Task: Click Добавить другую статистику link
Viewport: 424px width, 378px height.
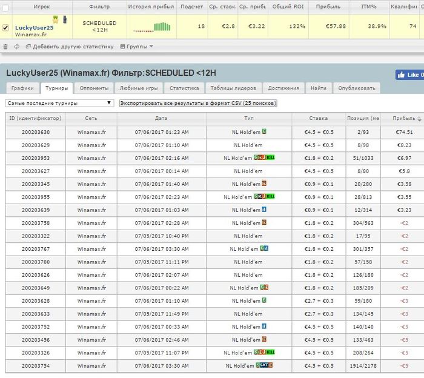Action: click(x=73, y=47)
